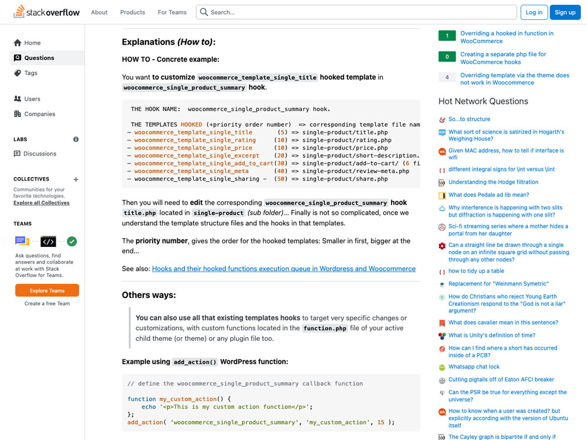Click the site icon beside 'So...to structure'
Viewport: 587px width, 440px height.
pyautogui.click(x=442, y=120)
